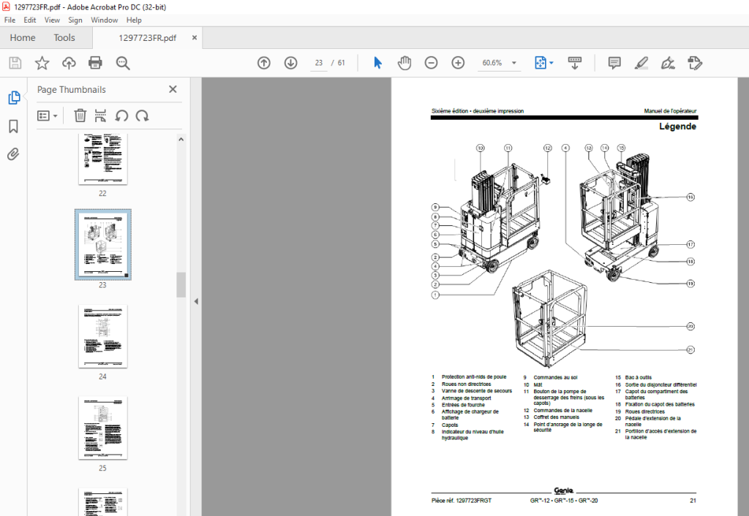Rotate page clockwise
Screen dimensions: 749x516
coord(142,115)
